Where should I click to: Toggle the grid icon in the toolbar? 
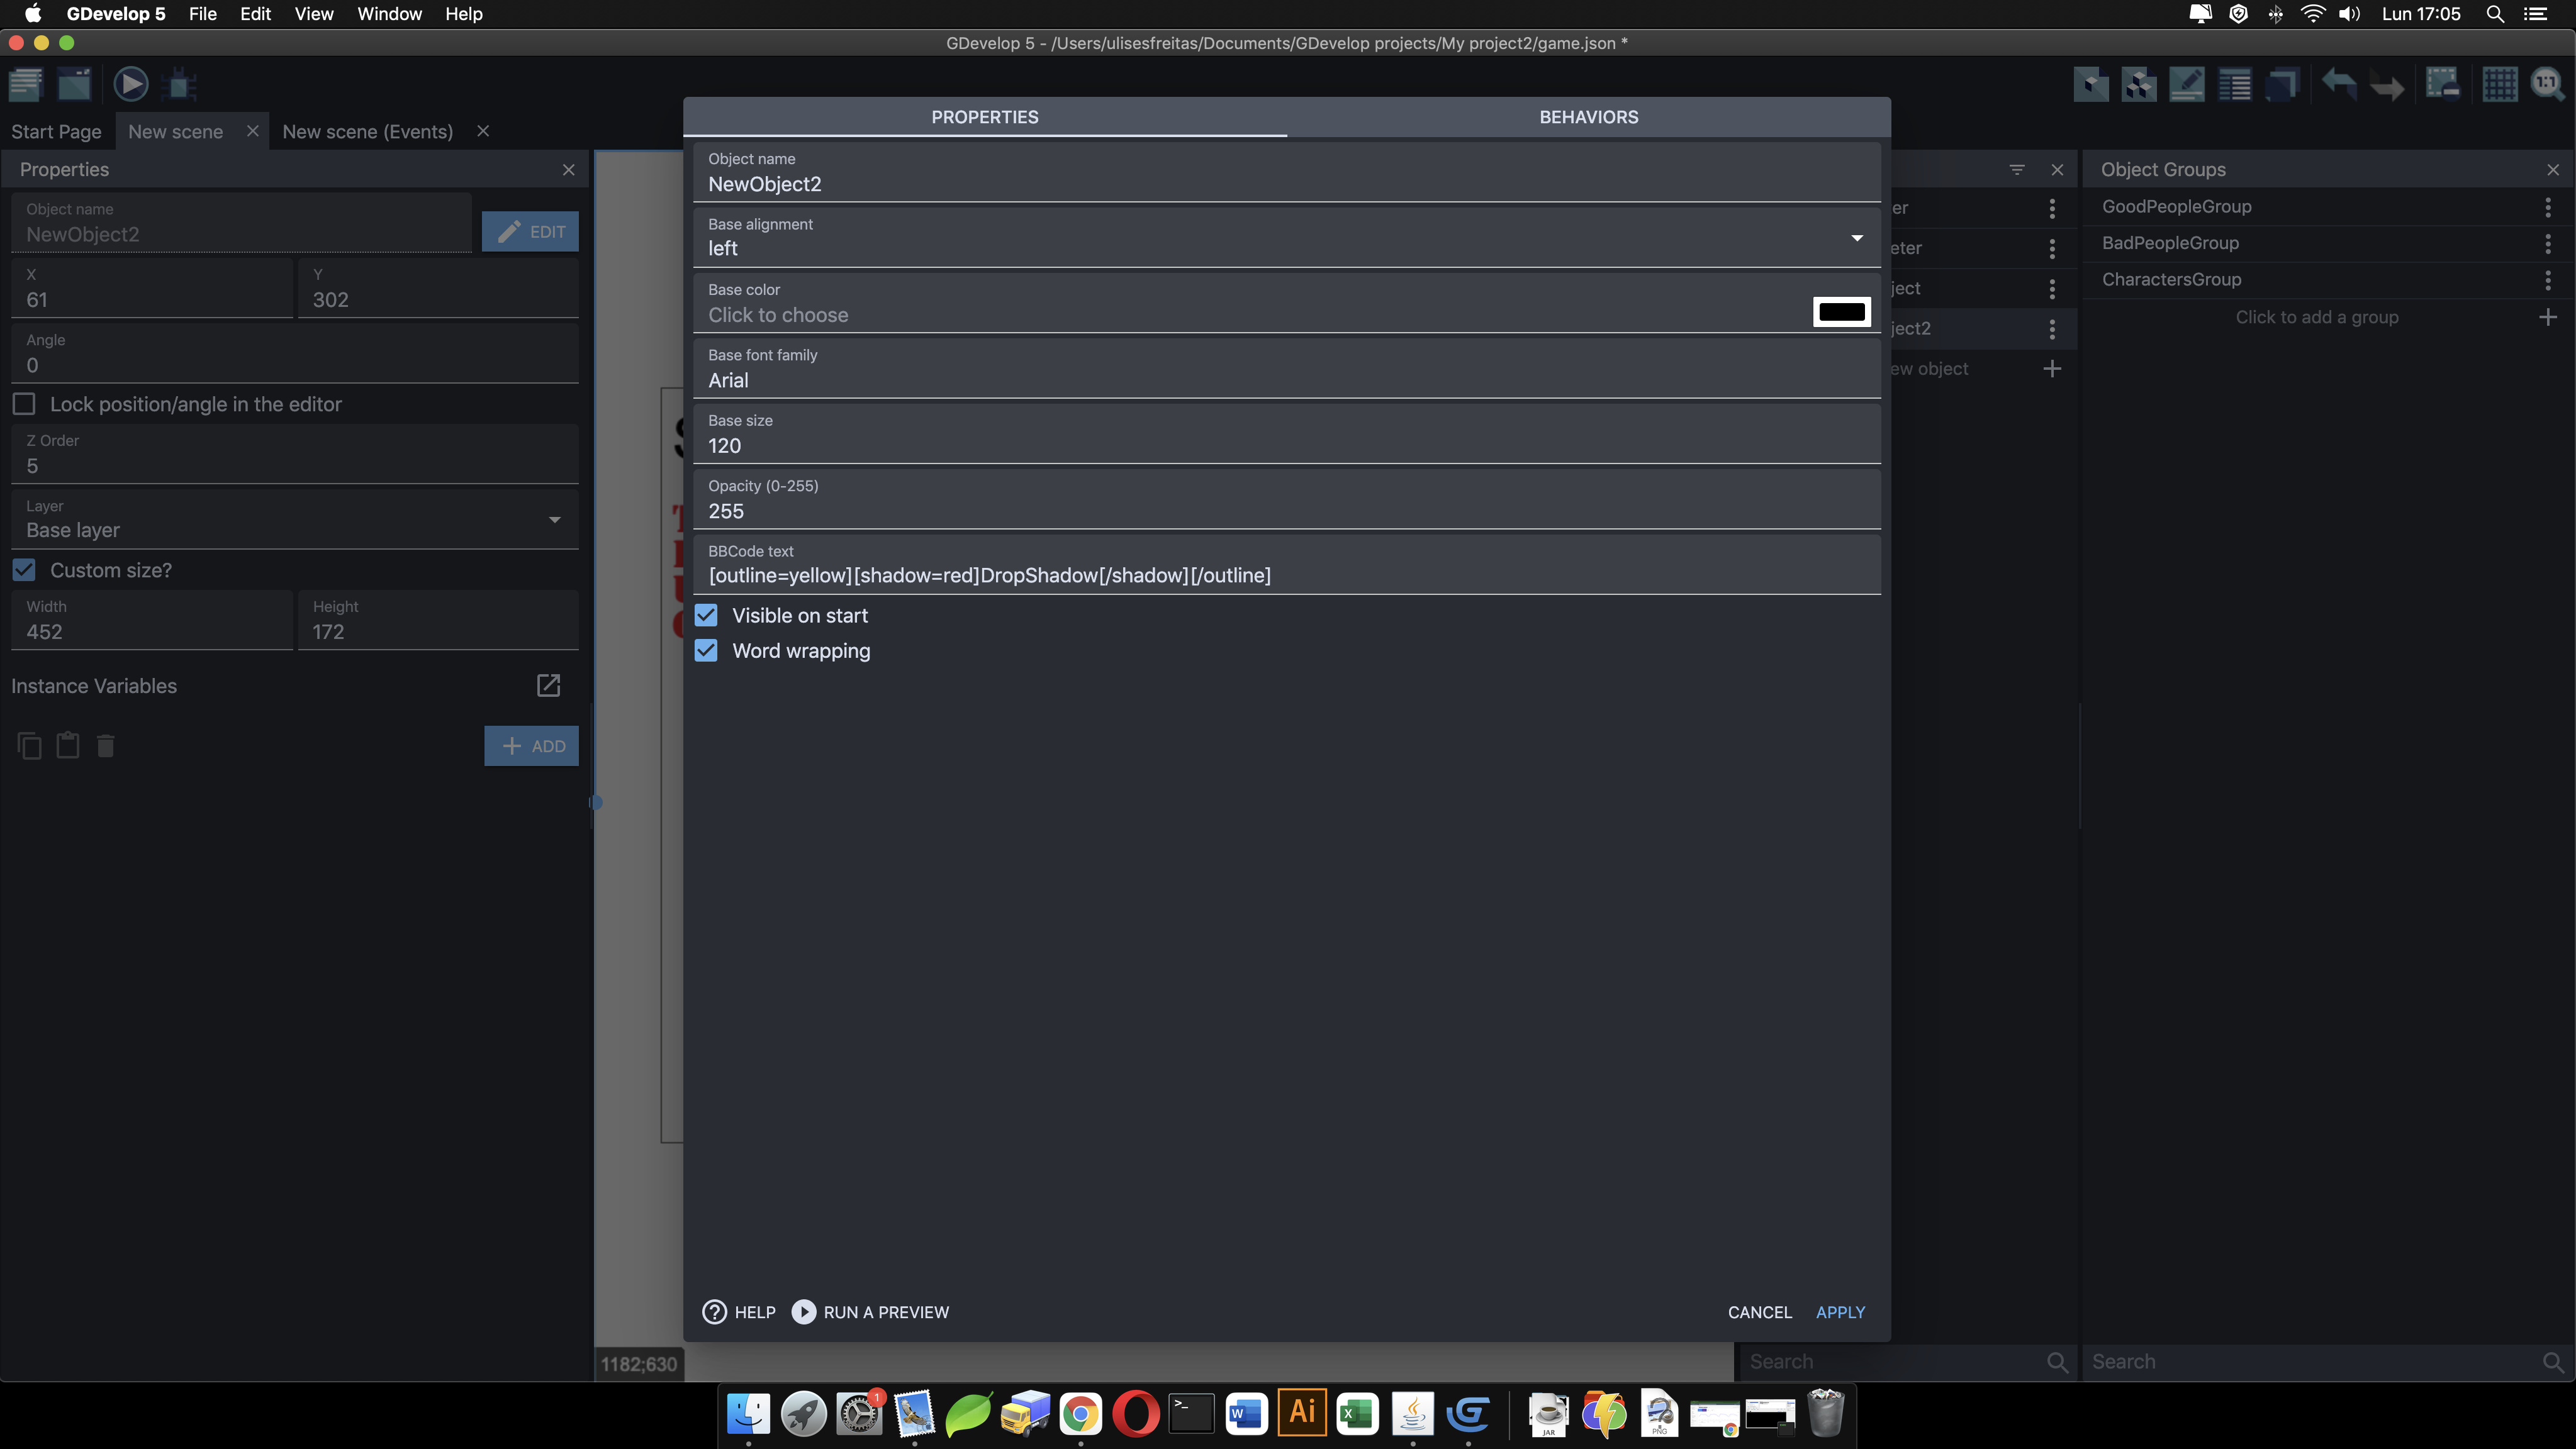point(2500,85)
